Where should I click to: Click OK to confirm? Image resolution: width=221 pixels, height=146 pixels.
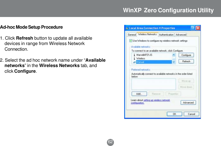(x=174, y=114)
